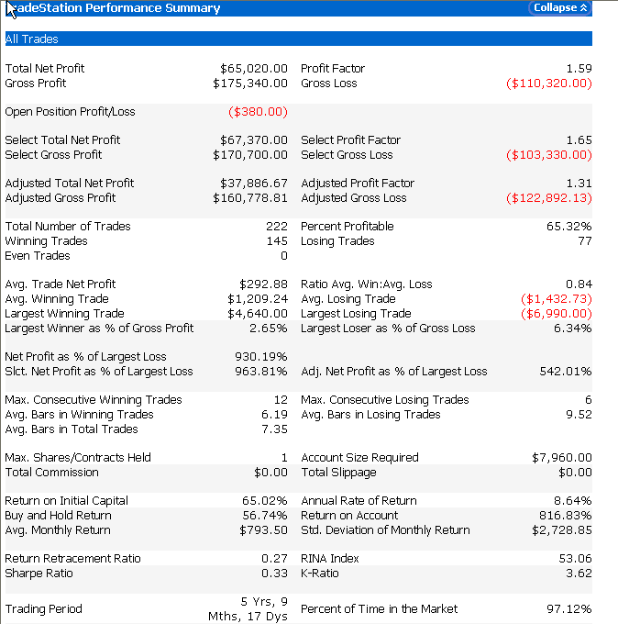Select Largest Winning Trade value $4,640.00

pyautogui.click(x=258, y=314)
